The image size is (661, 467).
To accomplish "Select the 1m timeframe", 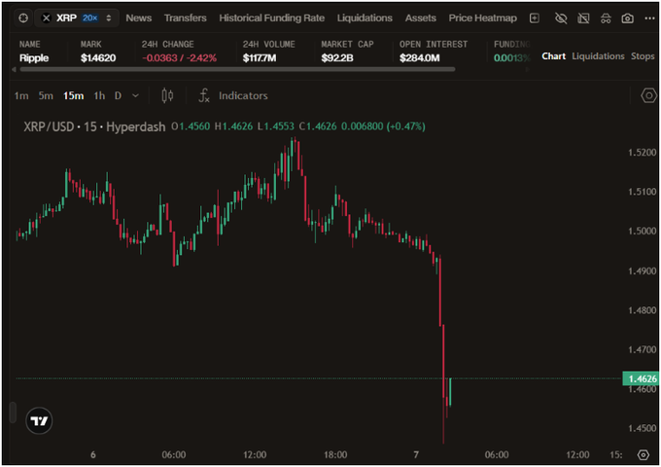I will pyautogui.click(x=21, y=95).
